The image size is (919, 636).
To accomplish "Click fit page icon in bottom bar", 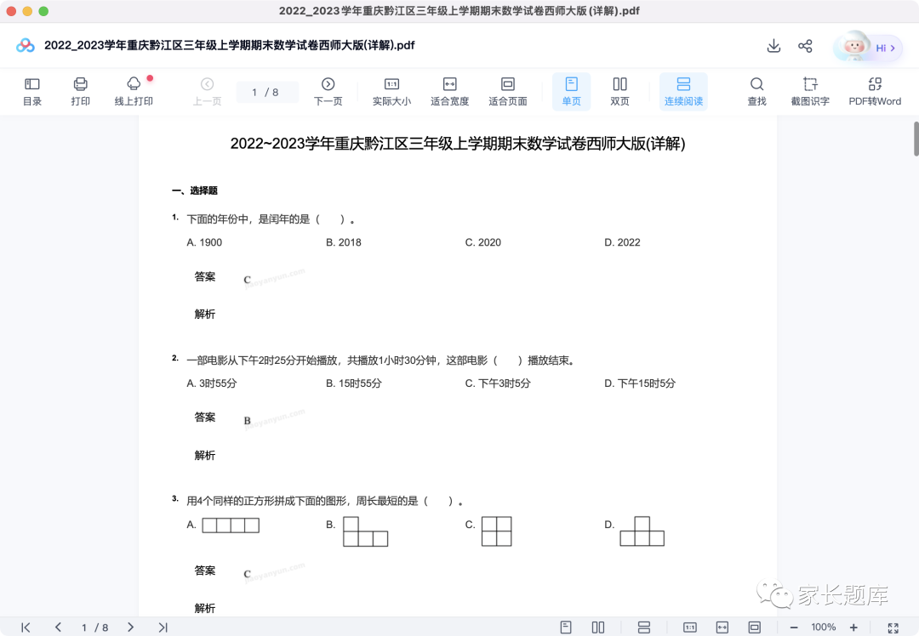I will (x=754, y=627).
